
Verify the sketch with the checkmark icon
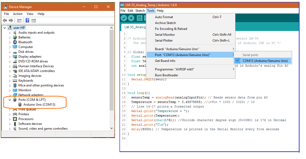point(125,18)
